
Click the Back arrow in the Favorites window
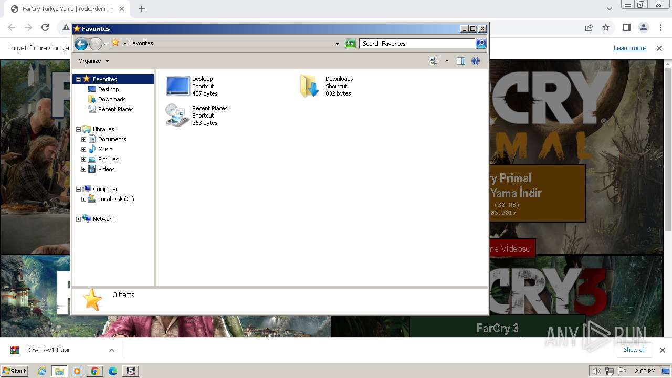(x=81, y=44)
